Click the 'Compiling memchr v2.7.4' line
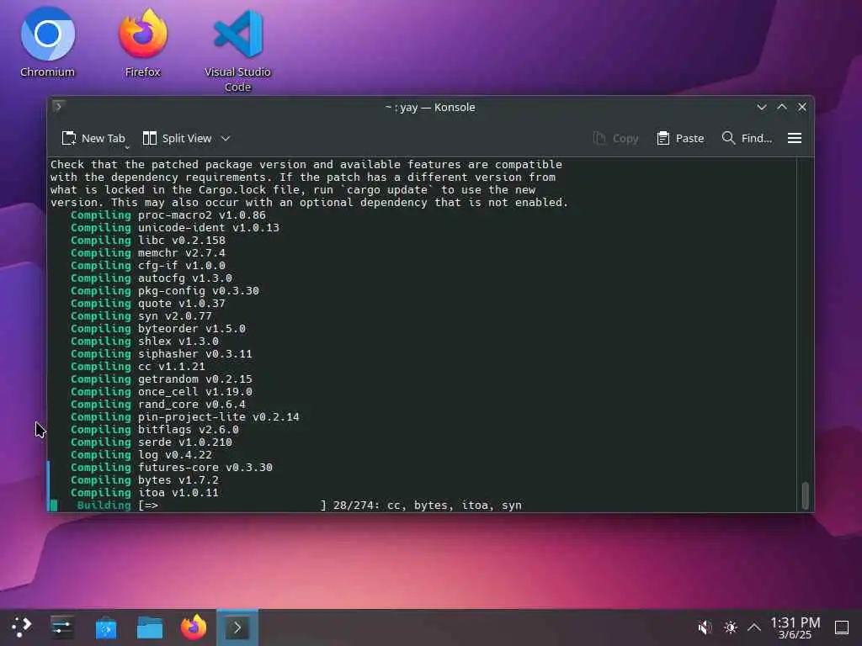 (148, 252)
